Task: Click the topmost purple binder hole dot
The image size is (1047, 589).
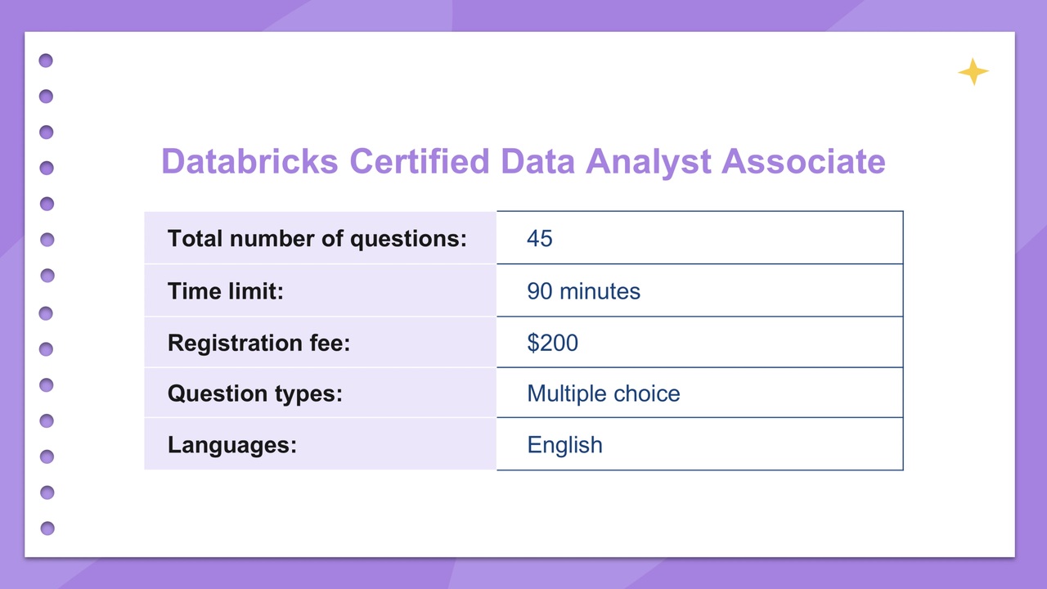Action: [x=46, y=61]
